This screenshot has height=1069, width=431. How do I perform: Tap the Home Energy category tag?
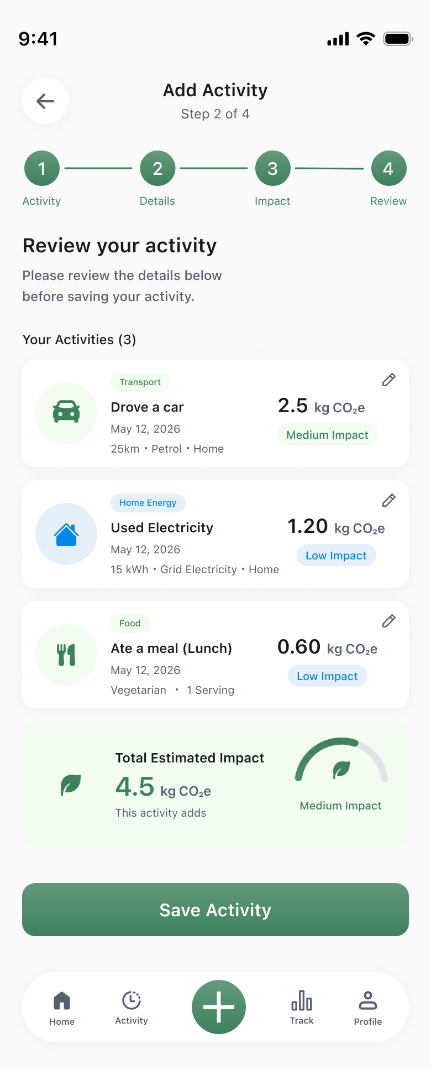(x=148, y=502)
